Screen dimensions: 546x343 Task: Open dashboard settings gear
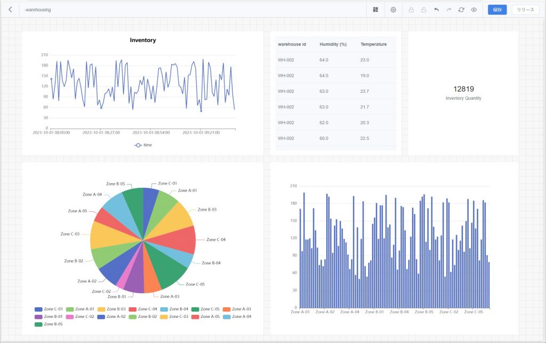click(x=394, y=10)
